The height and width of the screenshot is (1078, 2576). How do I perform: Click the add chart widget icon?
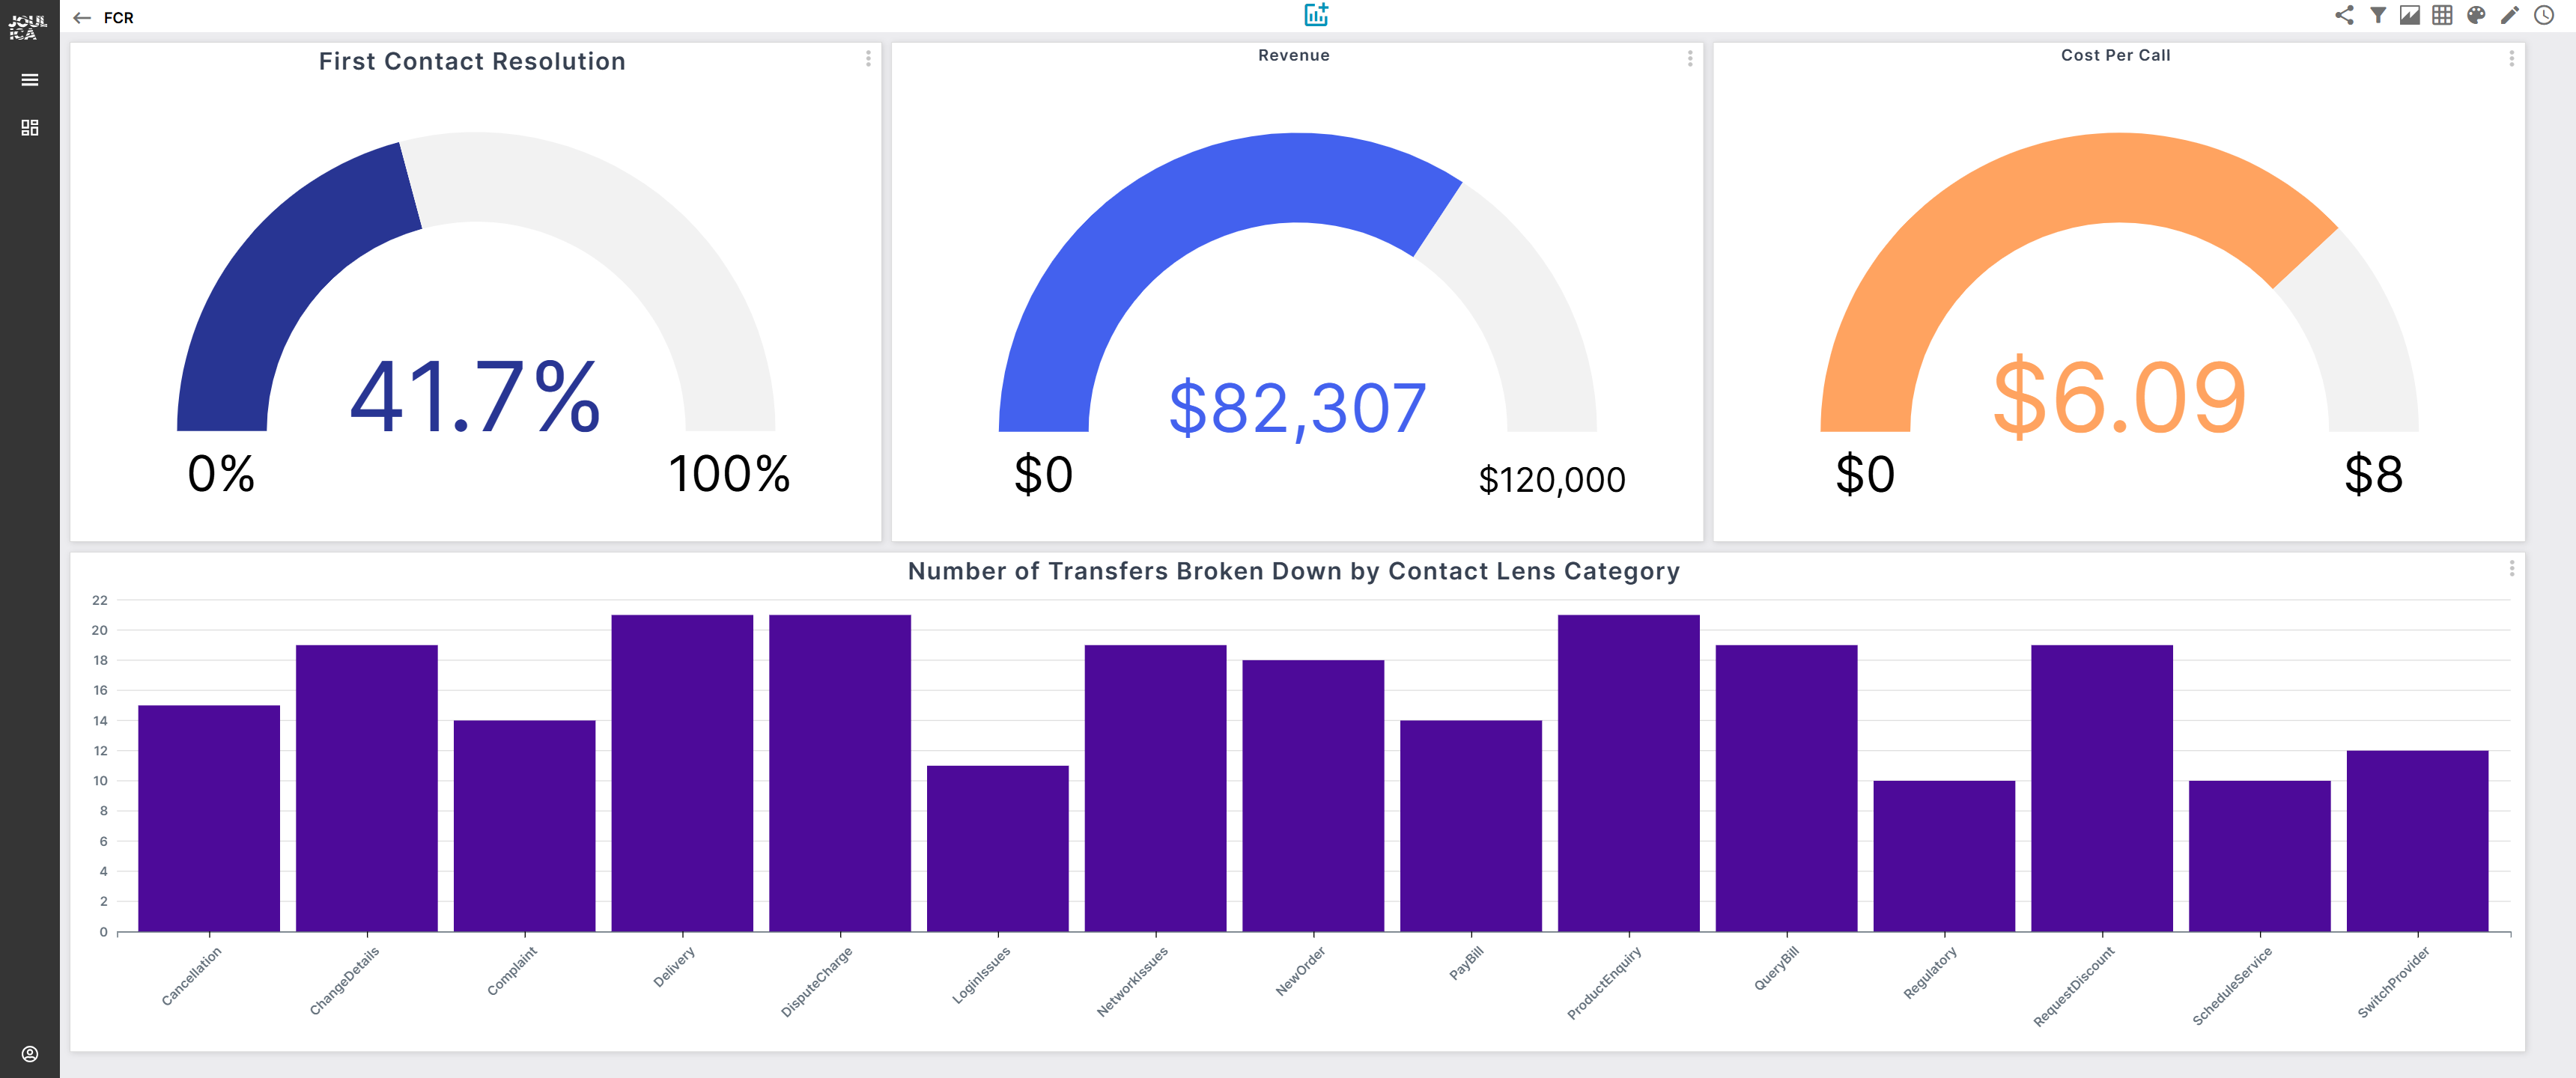tap(1316, 15)
